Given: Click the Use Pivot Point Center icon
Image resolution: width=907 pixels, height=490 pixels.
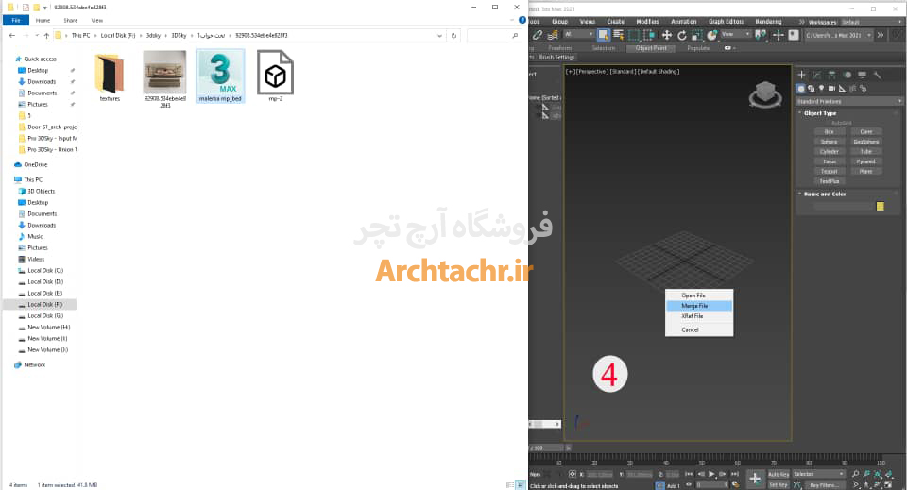Looking at the screenshot, I should click(761, 35).
